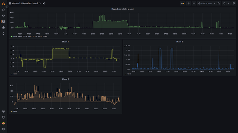Click the green legend color swatch of Hauptstromverteiler
The image size is (238, 133).
tap(11, 36)
